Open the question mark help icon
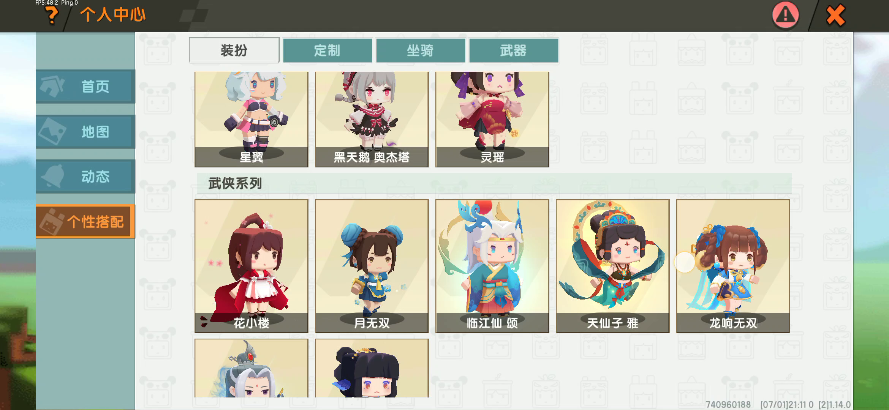The height and width of the screenshot is (410, 889). click(x=51, y=16)
